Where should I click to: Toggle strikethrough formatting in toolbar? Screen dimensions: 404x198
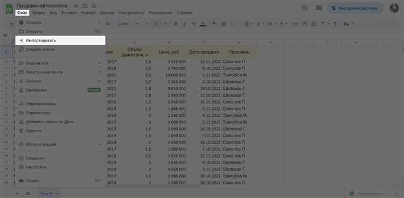193,24
